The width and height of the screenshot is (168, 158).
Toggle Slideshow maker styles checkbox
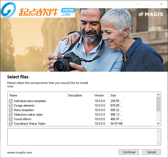pos(11,115)
